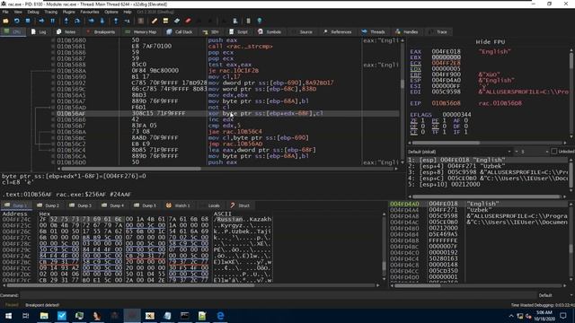Open the Default (stdcall) calling convention dropdown

point(459,152)
